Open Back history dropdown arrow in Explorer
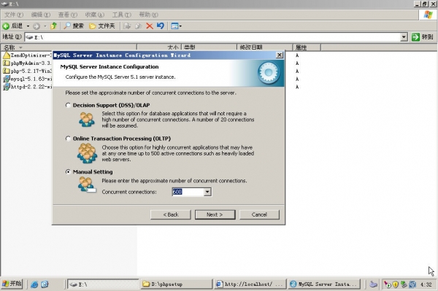The image size is (438, 291). 28,26
